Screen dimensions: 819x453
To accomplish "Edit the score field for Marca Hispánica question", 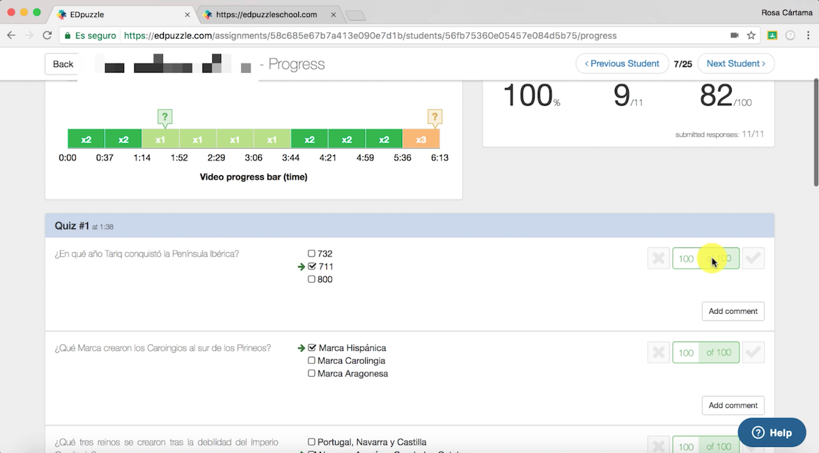I will click(x=686, y=353).
